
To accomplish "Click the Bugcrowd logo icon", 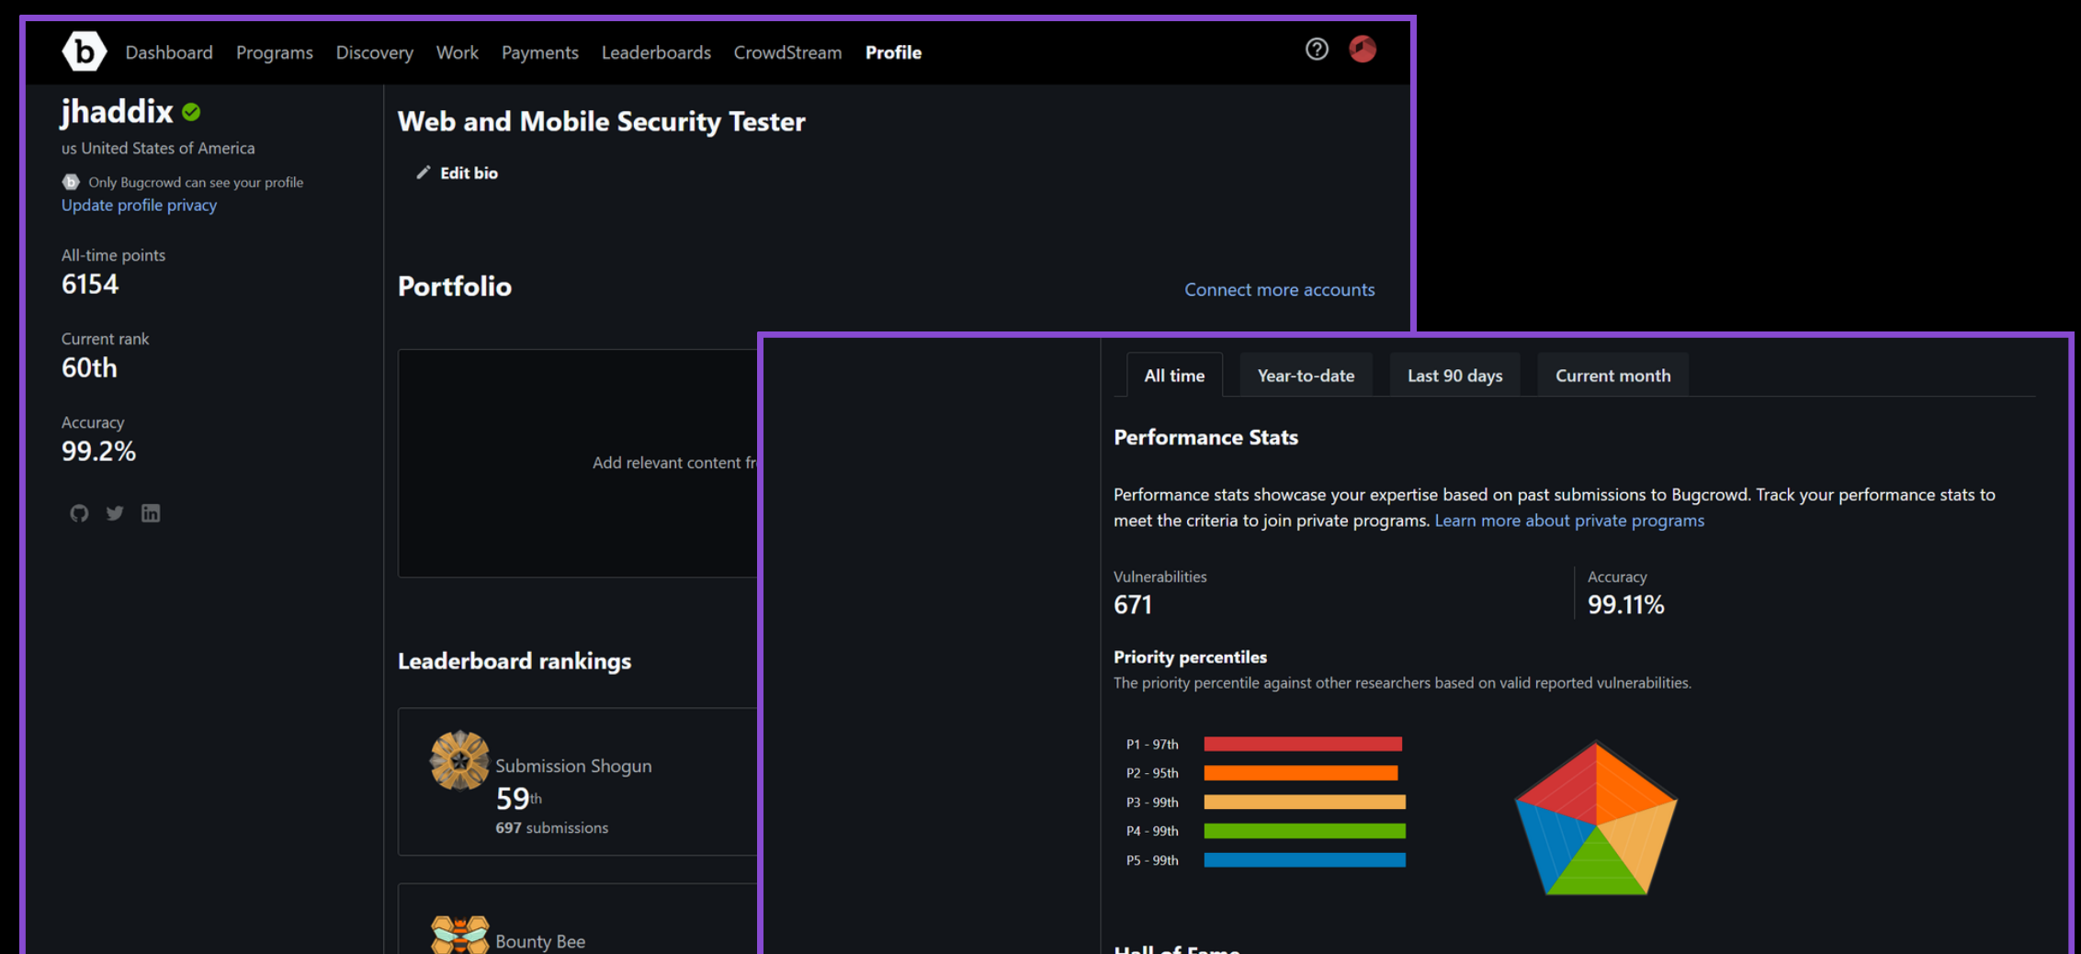I will click(x=84, y=51).
